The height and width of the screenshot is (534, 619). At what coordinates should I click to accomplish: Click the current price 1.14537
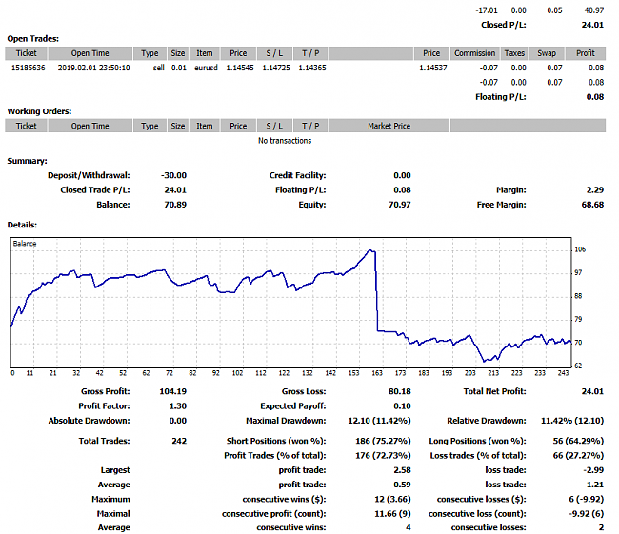[433, 68]
